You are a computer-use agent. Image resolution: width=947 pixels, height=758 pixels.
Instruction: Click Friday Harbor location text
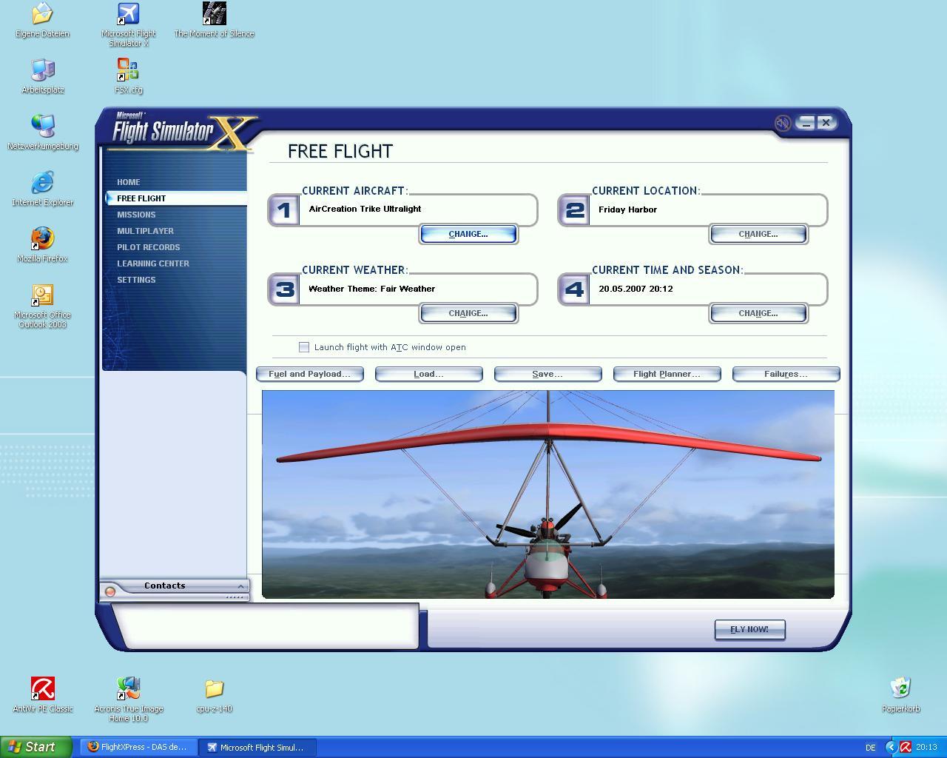tap(627, 209)
